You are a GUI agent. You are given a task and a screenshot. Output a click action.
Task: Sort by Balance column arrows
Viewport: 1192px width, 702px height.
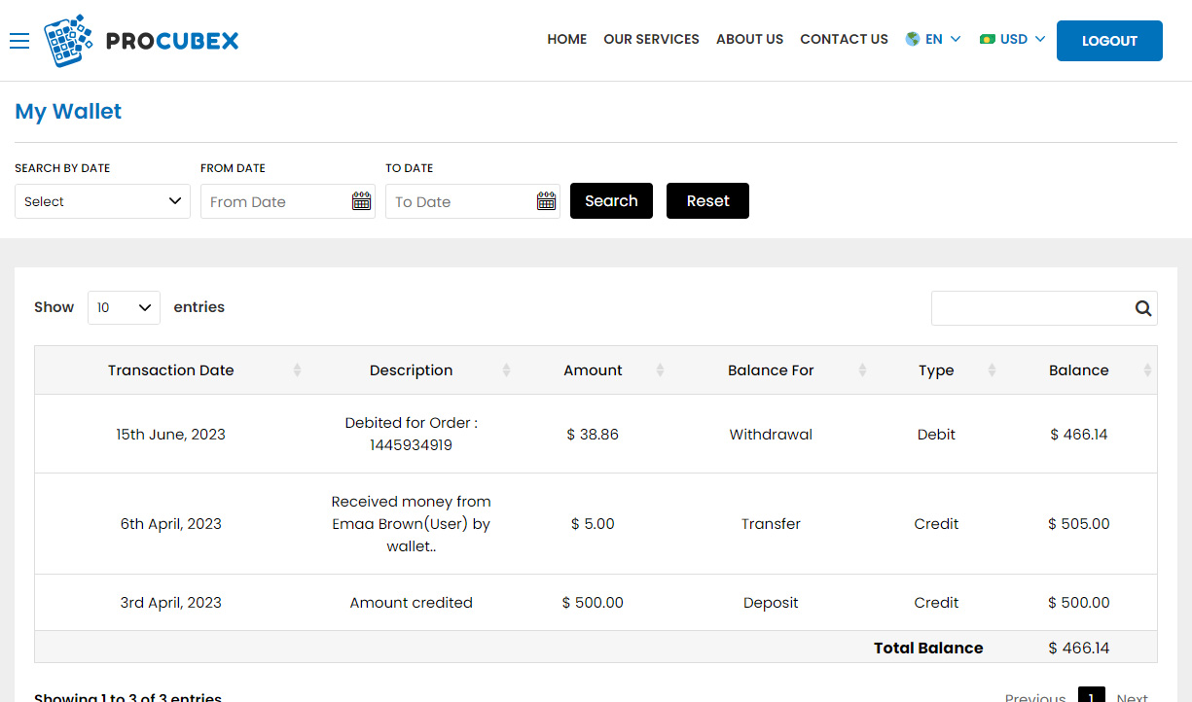[x=1147, y=370]
